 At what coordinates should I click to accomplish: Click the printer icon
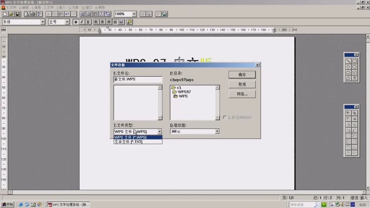click(33, 14)
